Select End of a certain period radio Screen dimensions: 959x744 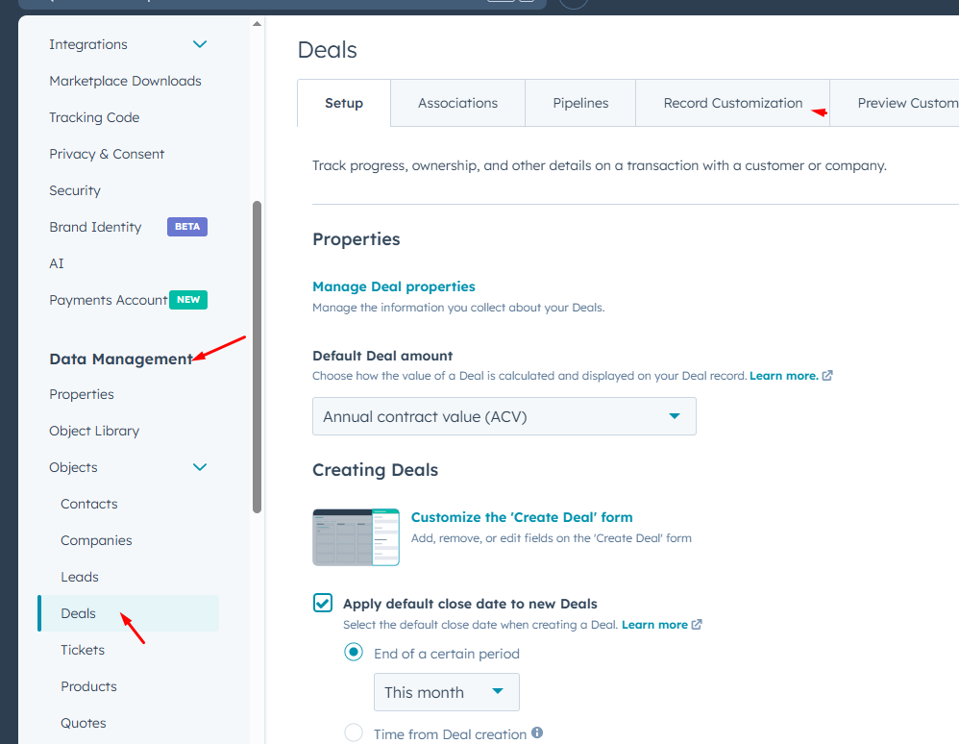[x=354, y=653]
